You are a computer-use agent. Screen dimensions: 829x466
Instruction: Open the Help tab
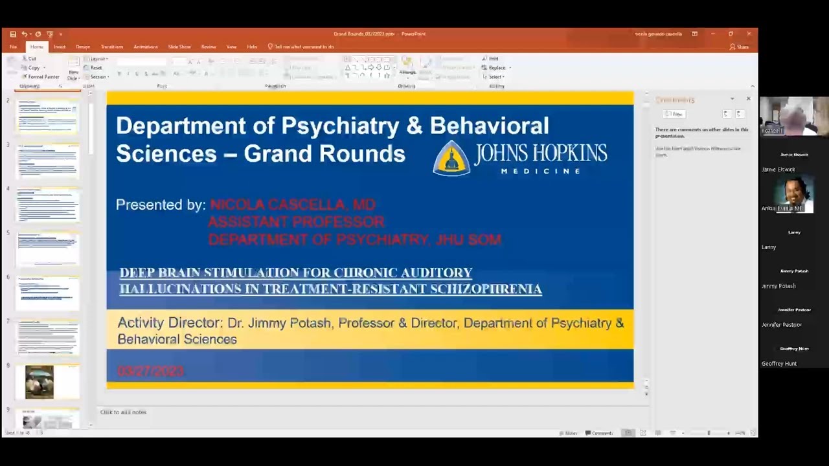click(x=252, y=47)
